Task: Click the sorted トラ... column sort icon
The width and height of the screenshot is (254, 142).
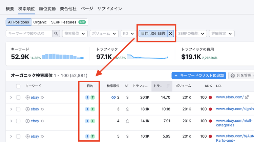Action: pyautogui.click(x=168, y=86)
